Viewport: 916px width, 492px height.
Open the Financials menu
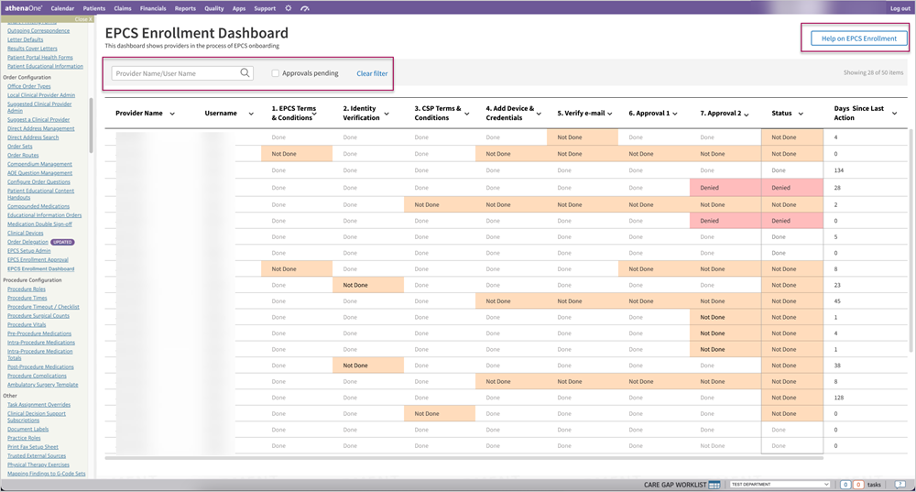(x=153, y=8)
